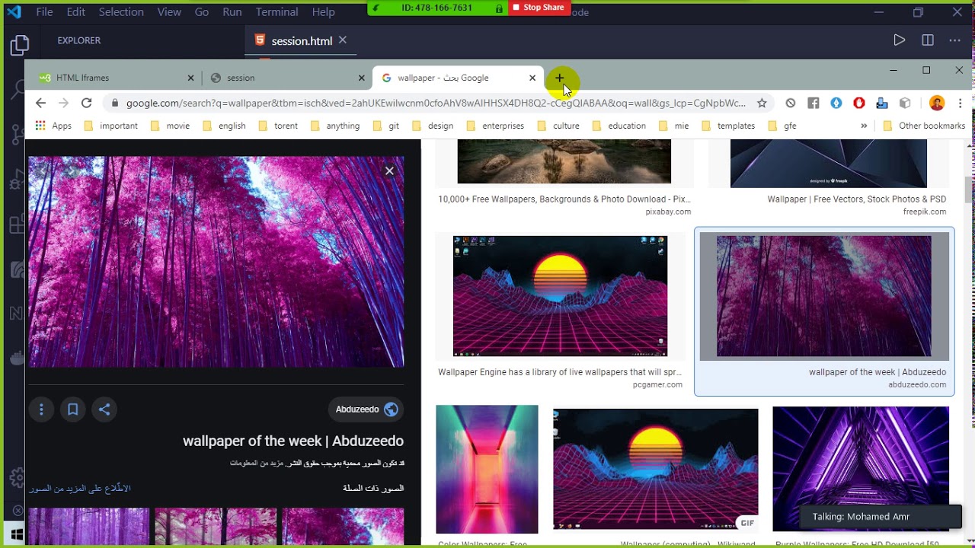This screenshot has height=548, width=975.
Task: Open the templates bookmarks folder
Action: click(728, 126)
